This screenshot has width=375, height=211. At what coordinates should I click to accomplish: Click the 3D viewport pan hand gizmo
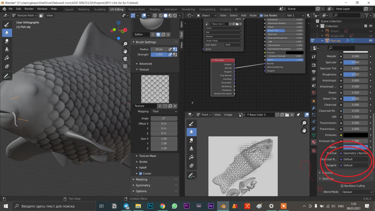tap(125, 51)
